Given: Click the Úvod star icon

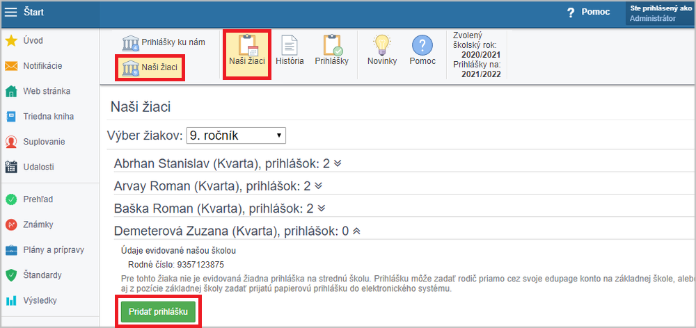Looking at the screenshot, I should (x=10, y=41).
